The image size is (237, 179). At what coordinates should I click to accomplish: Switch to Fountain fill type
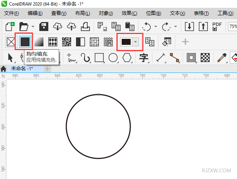(39, 42)
